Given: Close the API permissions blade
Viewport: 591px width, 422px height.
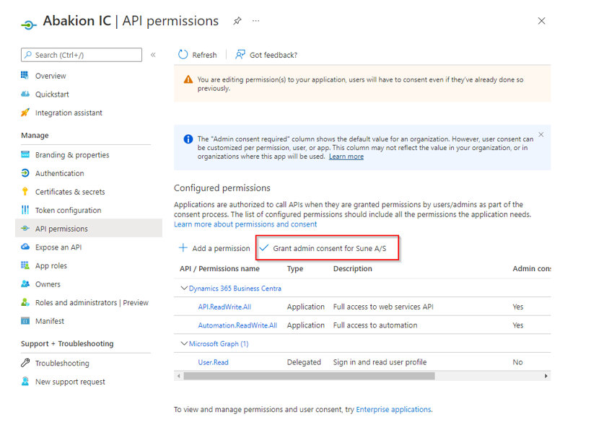Looking at the screenshot, I should pyautogui.click(x=541, y=21).
